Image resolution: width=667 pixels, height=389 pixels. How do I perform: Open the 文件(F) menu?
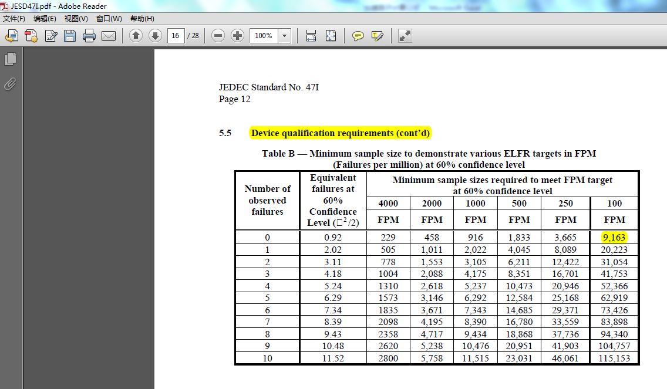tap(14, 19)
